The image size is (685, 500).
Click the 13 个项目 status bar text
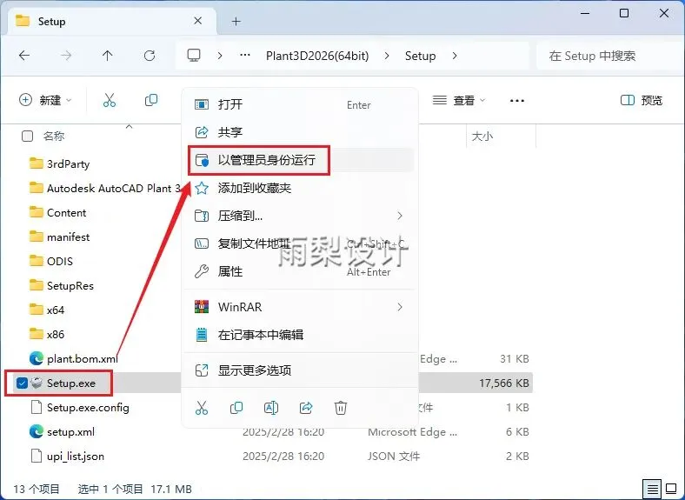pyautogui.click(x=37, y=489)
